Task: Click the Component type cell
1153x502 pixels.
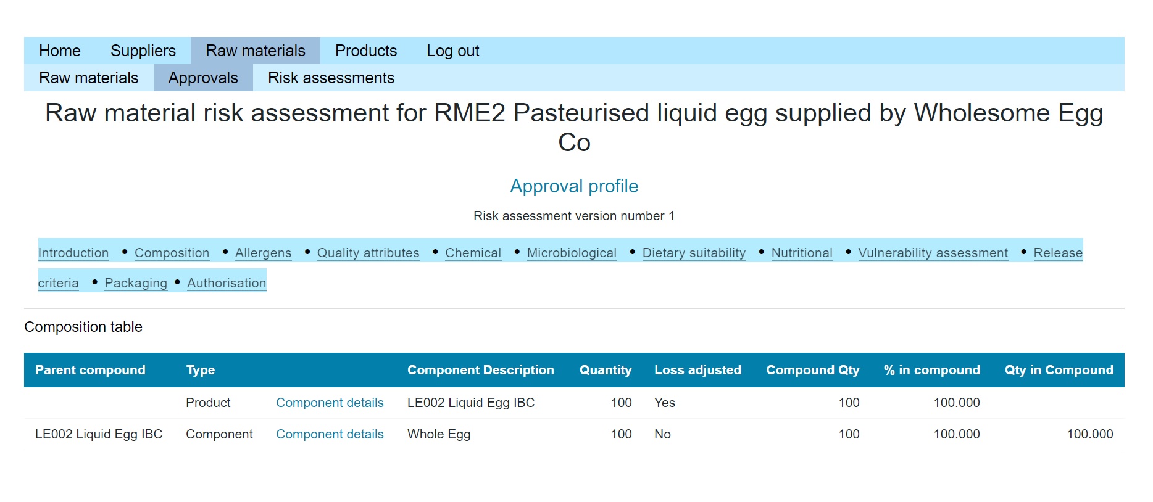Action: pos(219,434)
